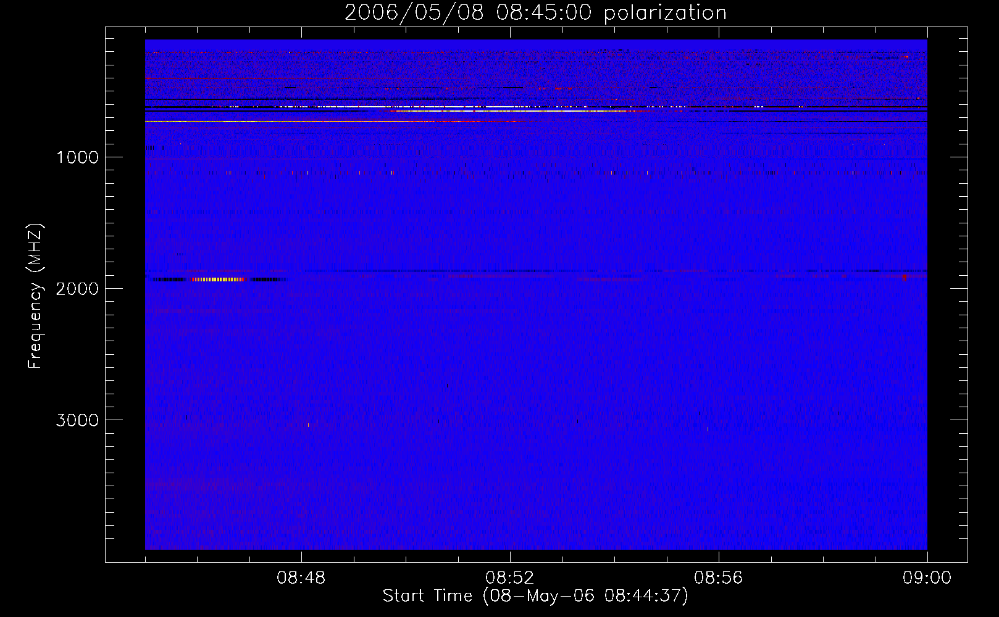The height and width of the screenshot is (617, 999).
Task: Select the 'Frequency (MHZ)' y-axis label
Action: (x=36, y=296)
